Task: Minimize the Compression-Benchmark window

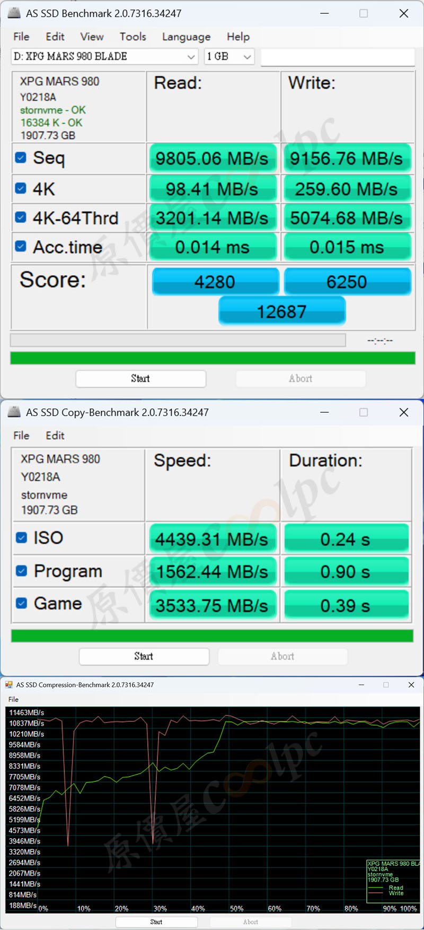Action: tap(361, 685)
